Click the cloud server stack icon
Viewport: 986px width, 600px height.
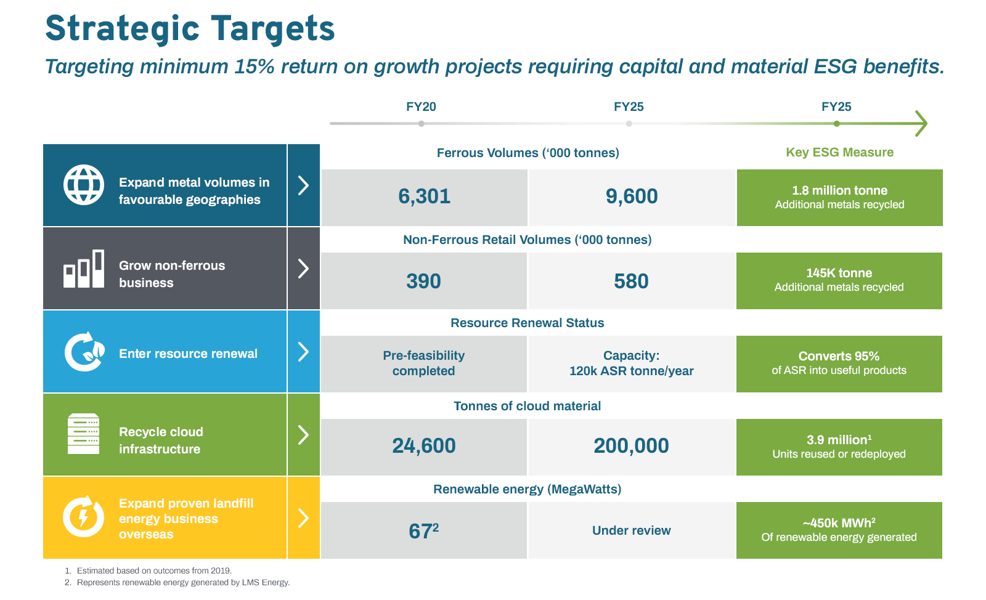[83, 434]
